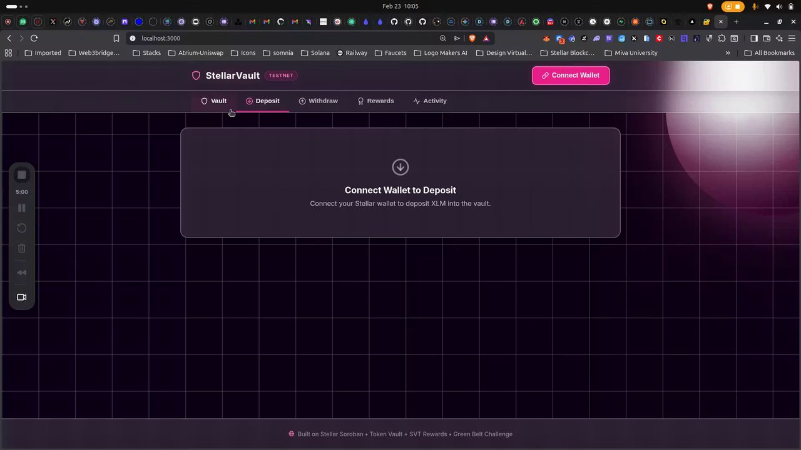Close the current browser tab

[x=721, y=22]
